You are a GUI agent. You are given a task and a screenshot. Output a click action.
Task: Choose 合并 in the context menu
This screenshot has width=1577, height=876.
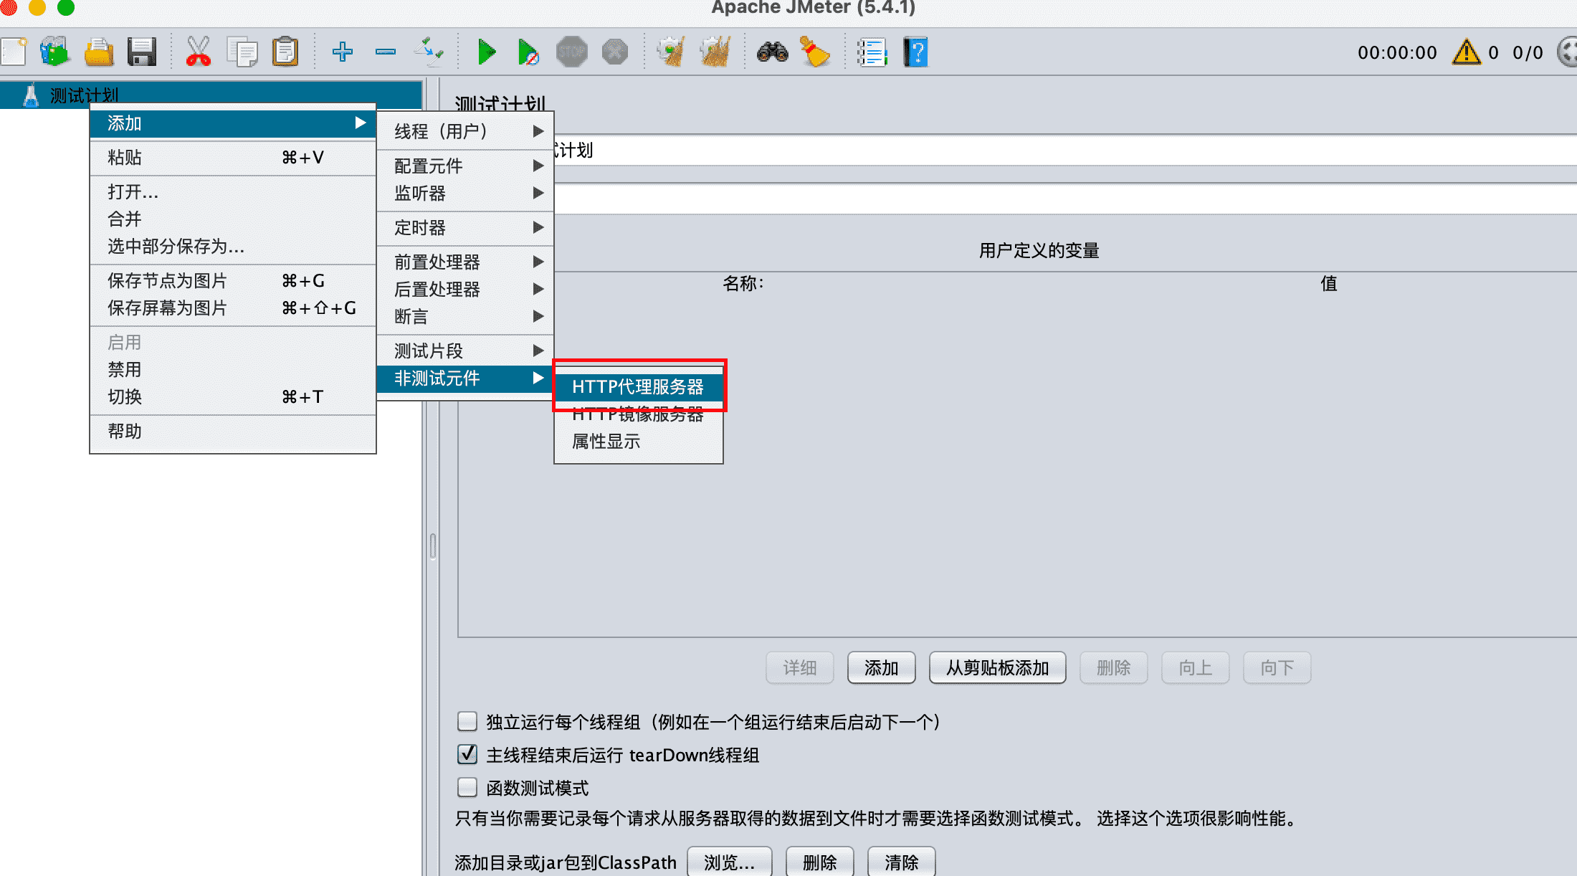(233, 219)
